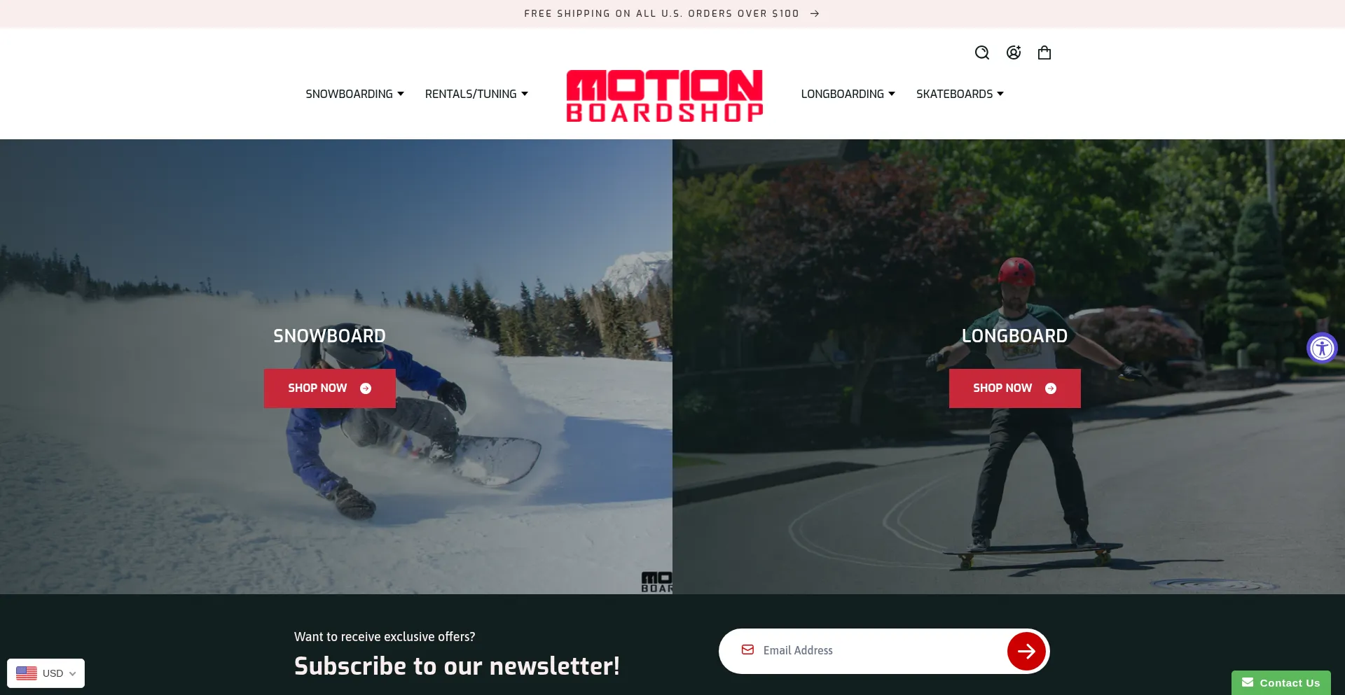Open the Longboarding menu item
Viewport: 1345px width, 695px height.
848,94
